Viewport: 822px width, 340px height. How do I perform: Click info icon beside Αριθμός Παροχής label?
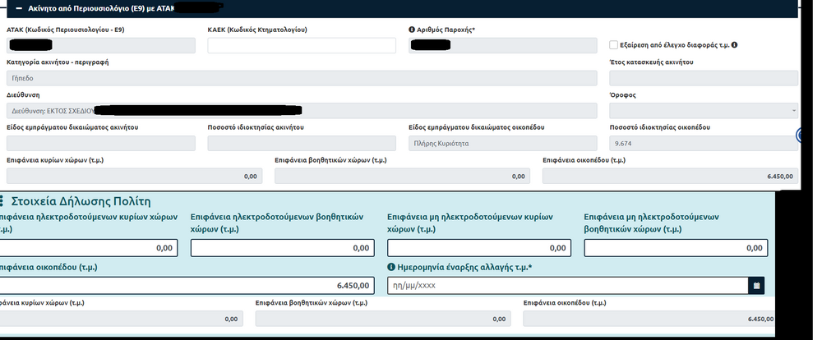412,30
